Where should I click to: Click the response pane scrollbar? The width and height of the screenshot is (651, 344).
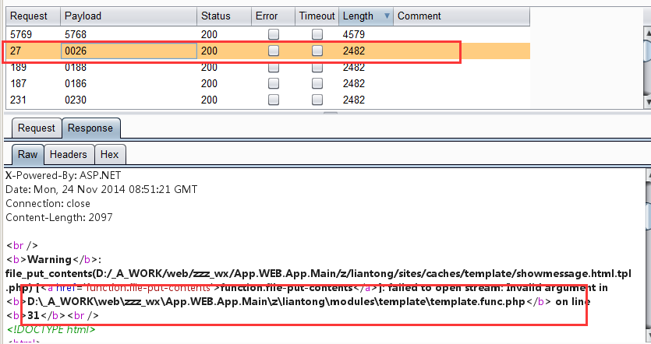649,216
